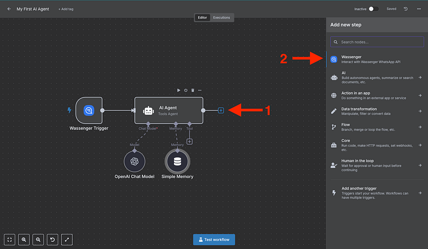Switch to the Executions tab
The image size is (428, 249).
221,18
